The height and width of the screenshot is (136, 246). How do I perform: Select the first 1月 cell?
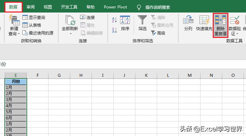16,88
